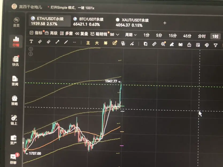The height and width of the screenshot is (167, 223).
Task: Switch to the XAUT/USDT永续 tab
Action: click(132, 23)
